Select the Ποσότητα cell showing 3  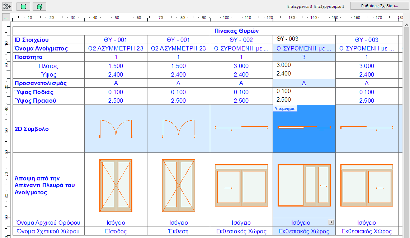(x=304, y=58)
